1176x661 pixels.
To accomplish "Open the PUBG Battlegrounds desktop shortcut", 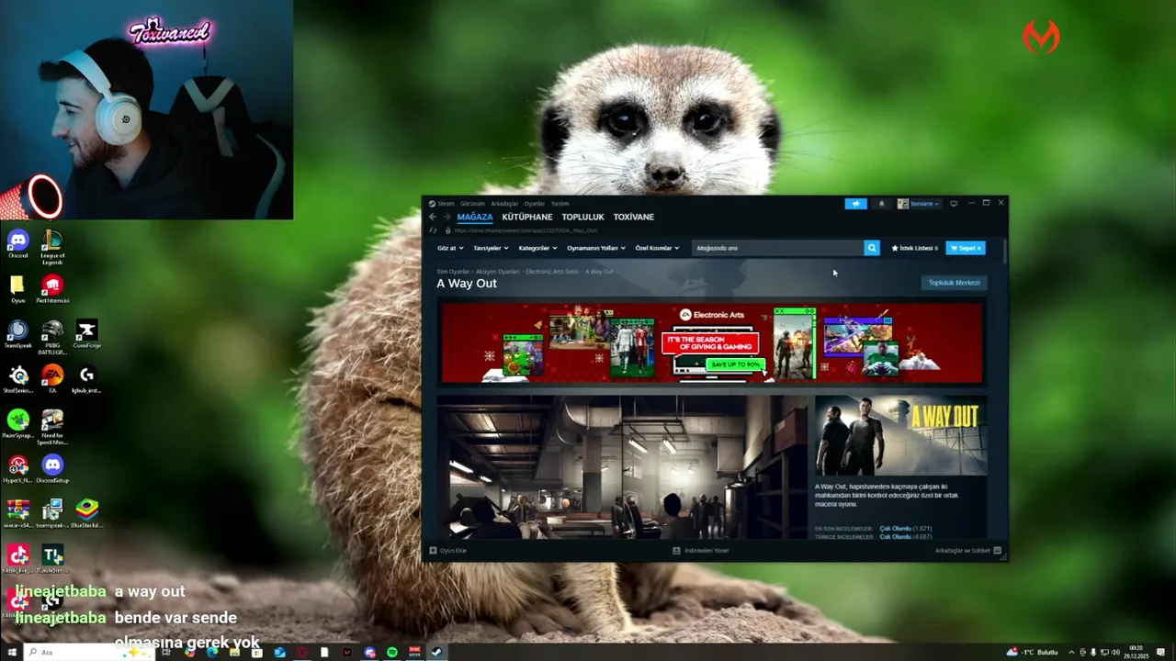I will click(x=52, y=336).
